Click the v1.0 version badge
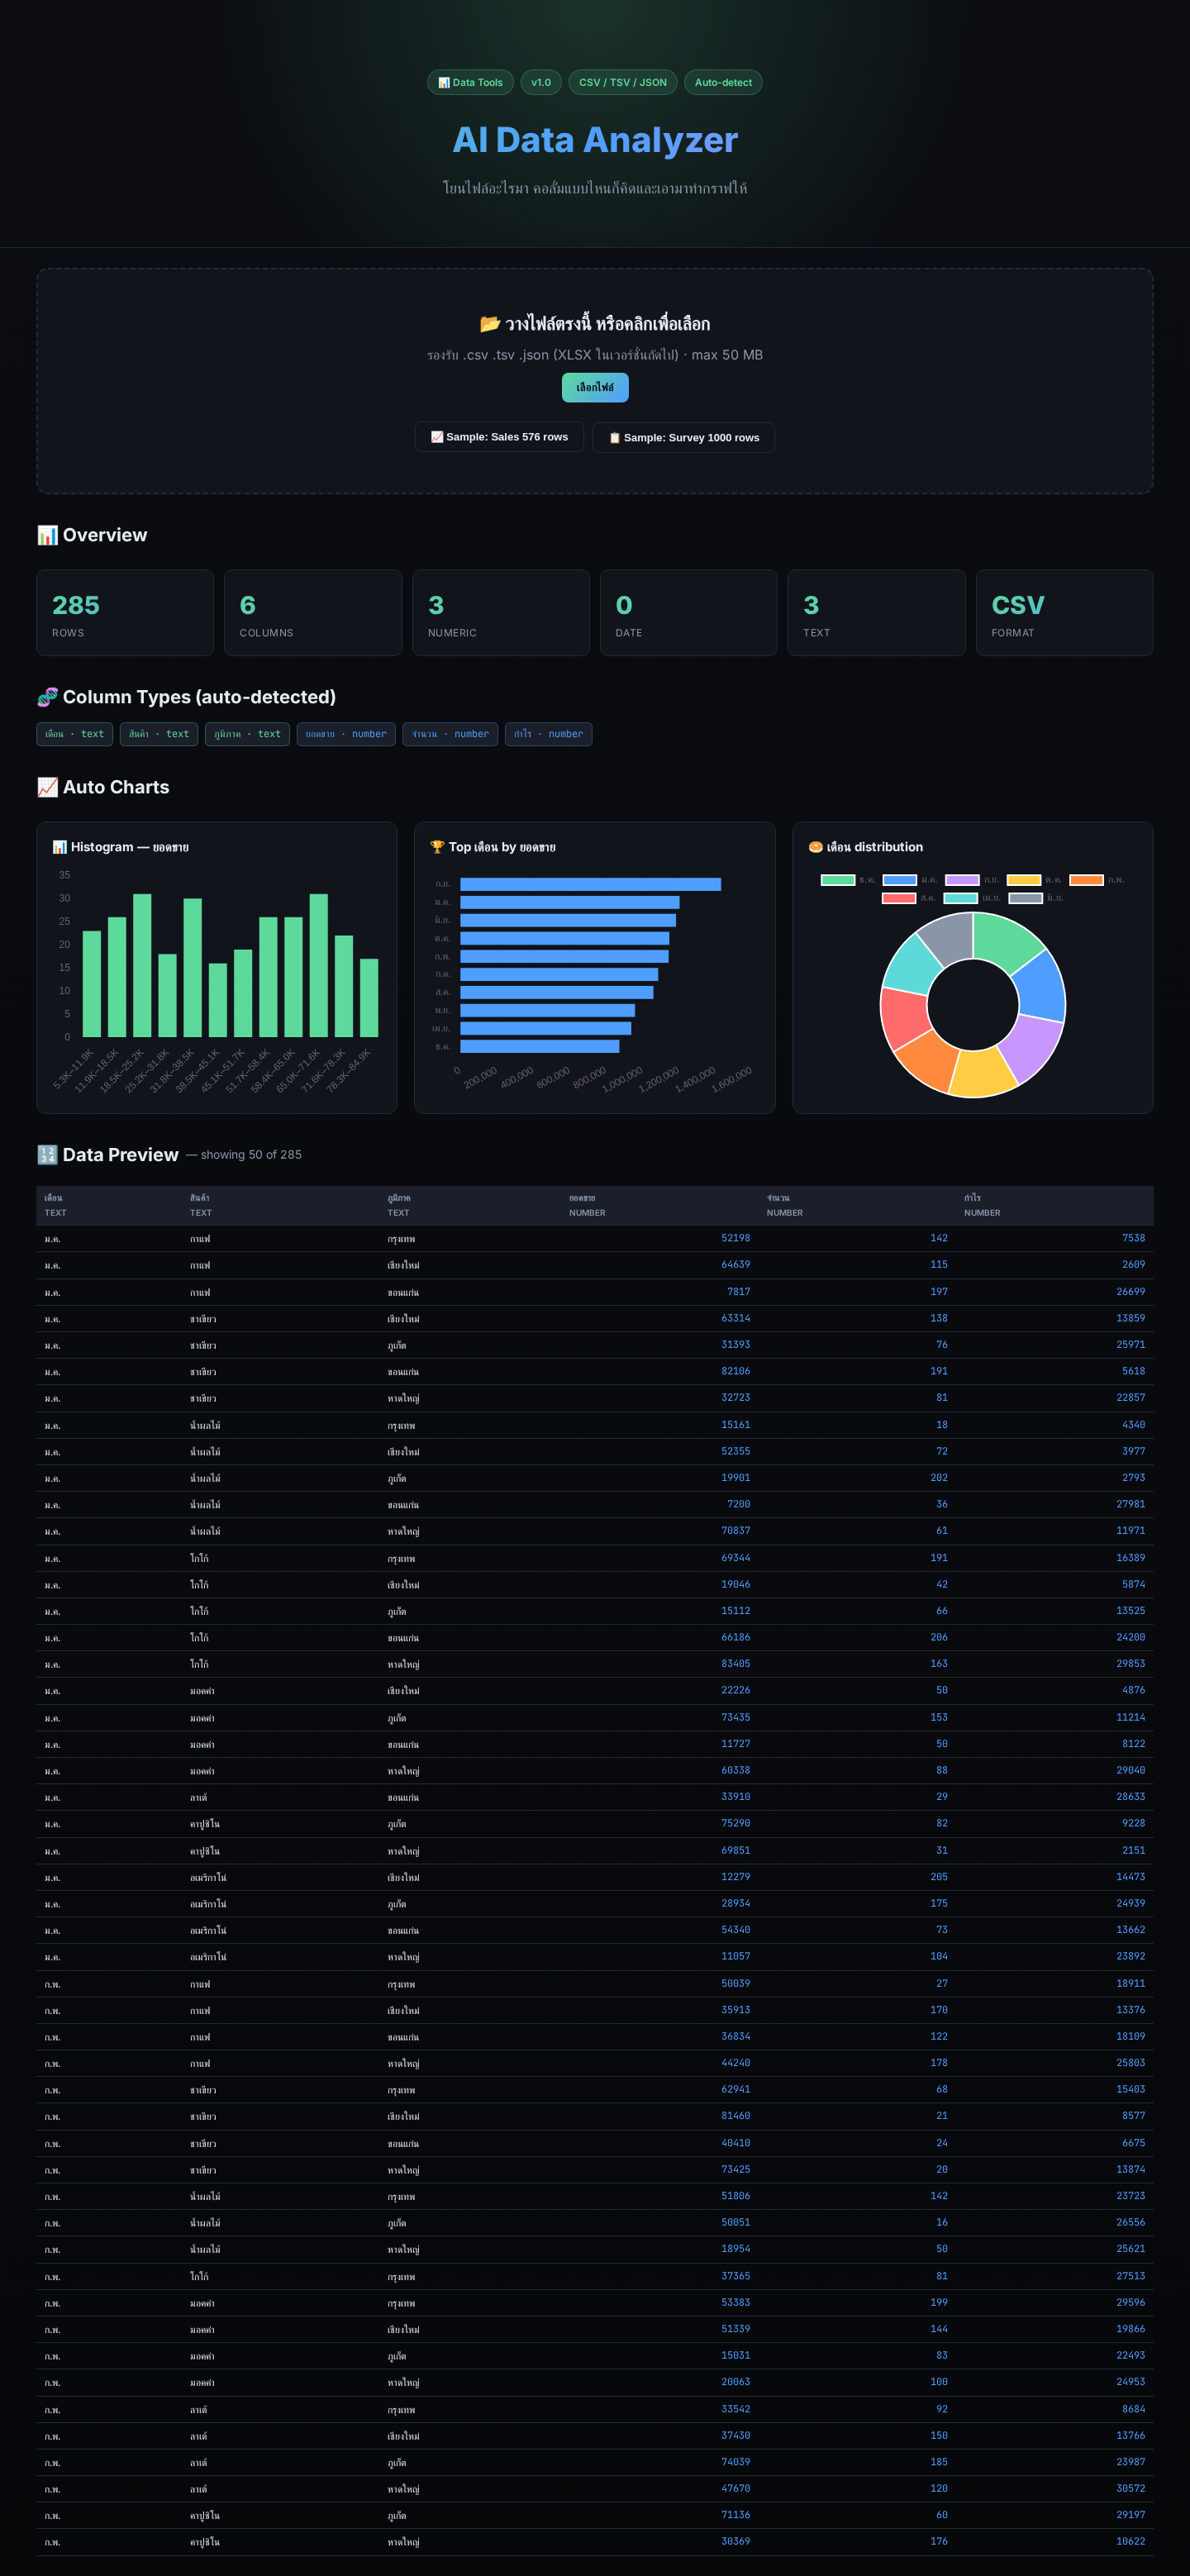1190x2576 pixels. [x=541, y=82]
